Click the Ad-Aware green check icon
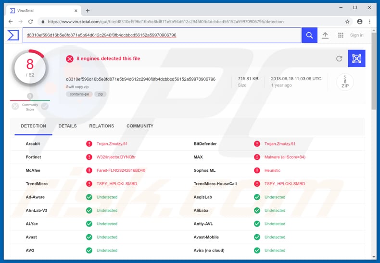380x263 pixels. click(89, 197)
